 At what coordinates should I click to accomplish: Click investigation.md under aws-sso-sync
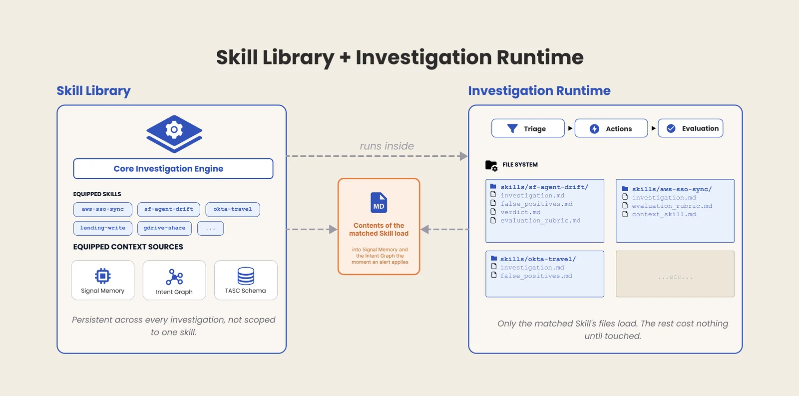point(664,198)
